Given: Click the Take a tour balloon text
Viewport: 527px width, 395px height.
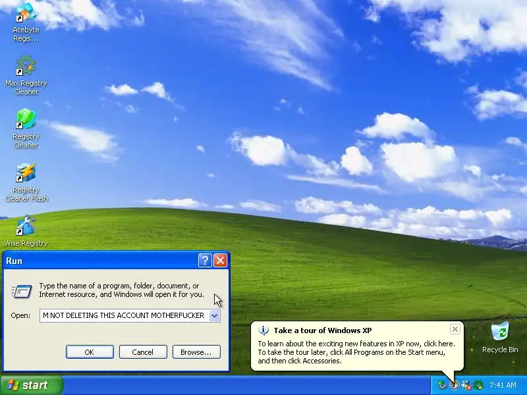Looking at the screenshot, I should [356, 352].
